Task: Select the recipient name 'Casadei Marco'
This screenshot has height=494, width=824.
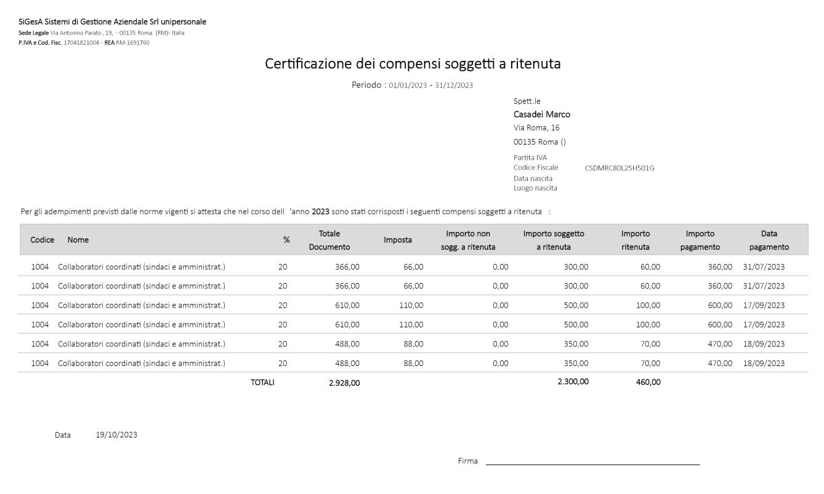Action: click(542, 114)
